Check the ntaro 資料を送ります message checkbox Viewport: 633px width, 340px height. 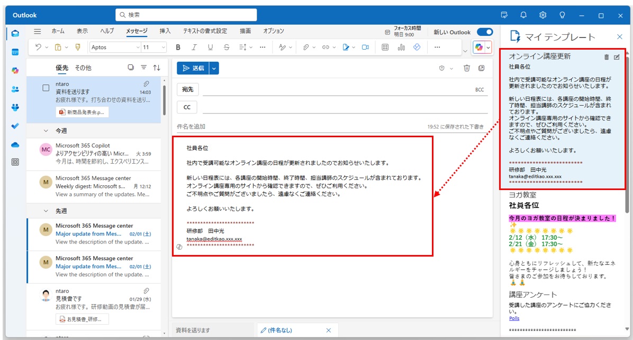[x=46, y=88]
